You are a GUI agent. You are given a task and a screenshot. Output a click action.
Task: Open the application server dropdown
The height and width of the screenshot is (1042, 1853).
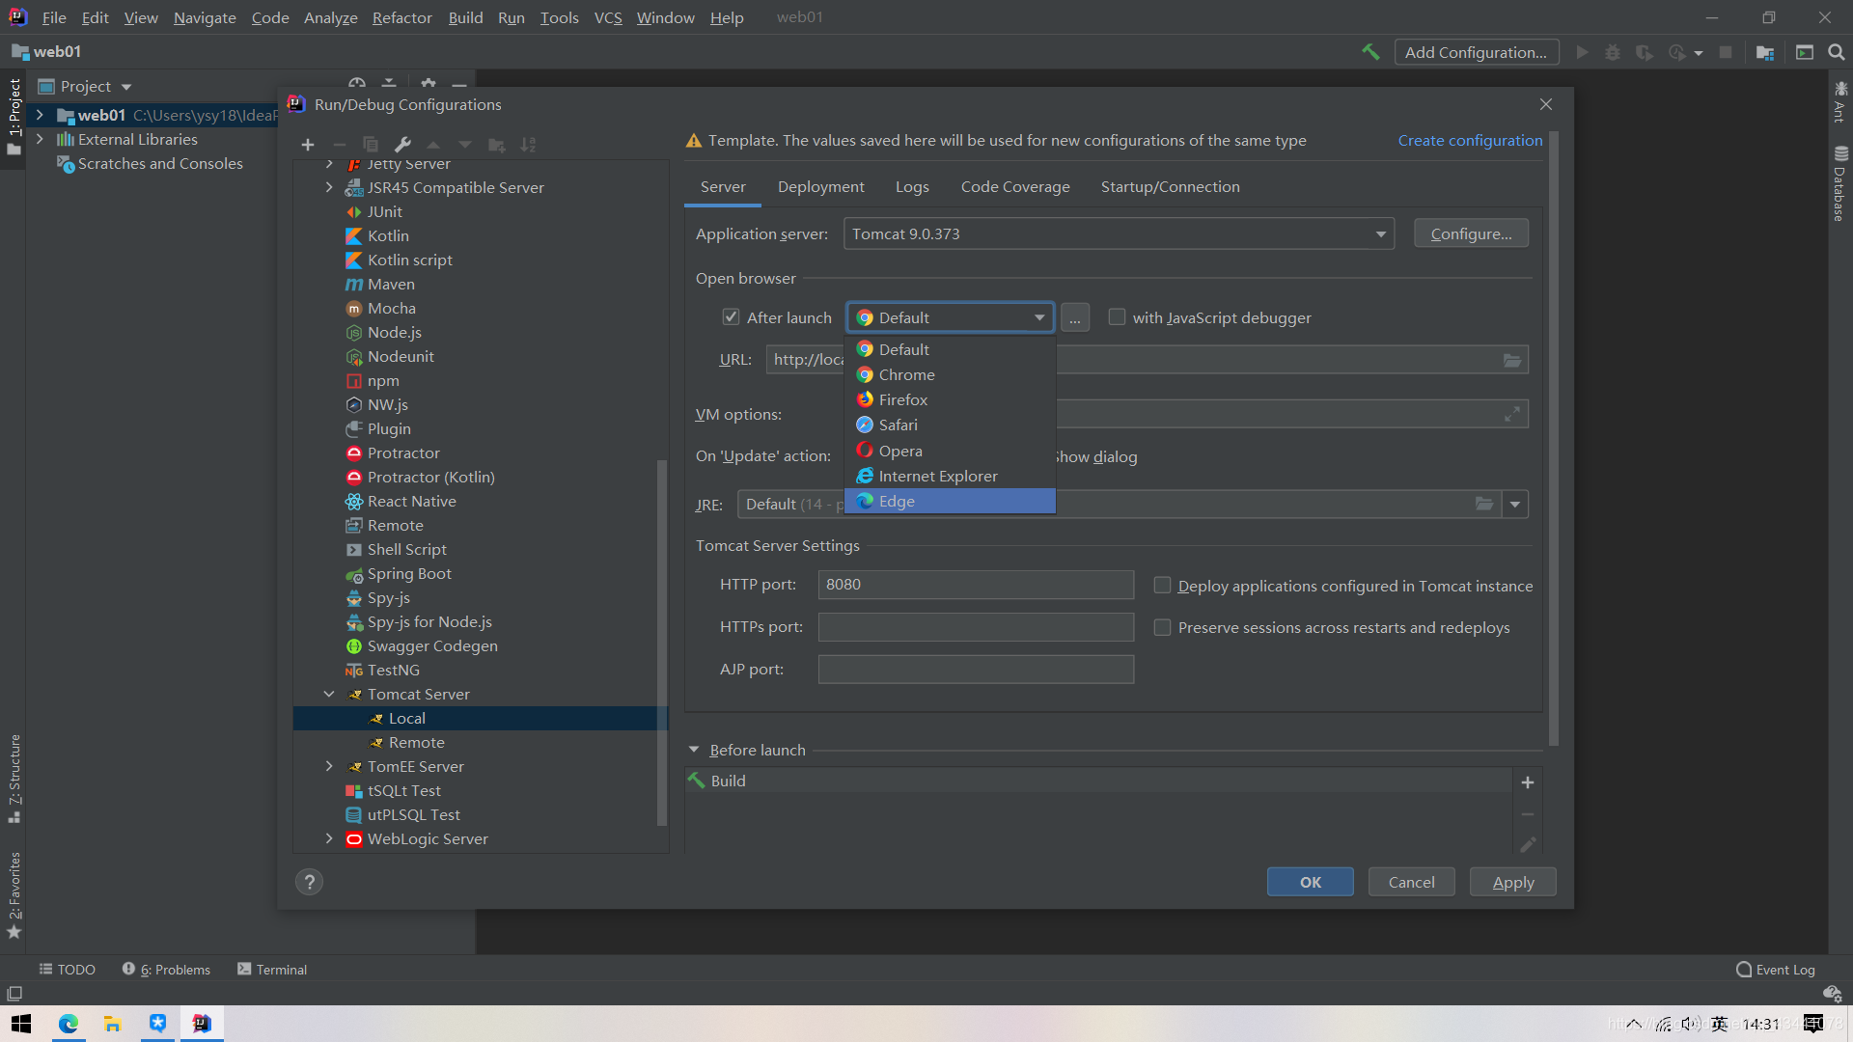coord(1379,233)
